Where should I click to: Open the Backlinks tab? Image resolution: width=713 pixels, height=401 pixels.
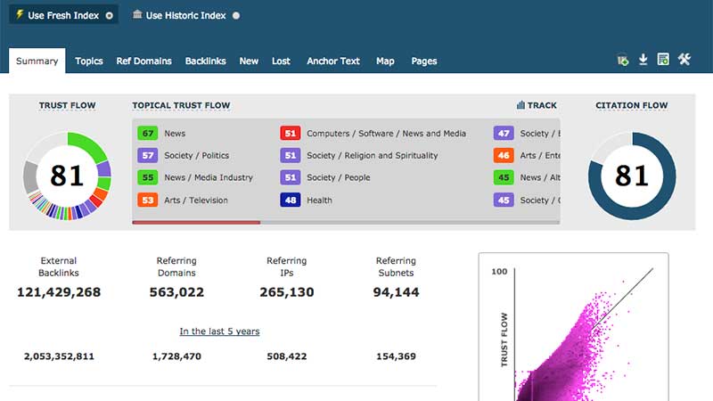click(x=205, y=61)
